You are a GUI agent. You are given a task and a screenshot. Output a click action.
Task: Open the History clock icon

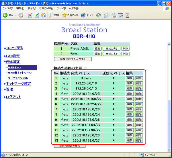point(98,15)
